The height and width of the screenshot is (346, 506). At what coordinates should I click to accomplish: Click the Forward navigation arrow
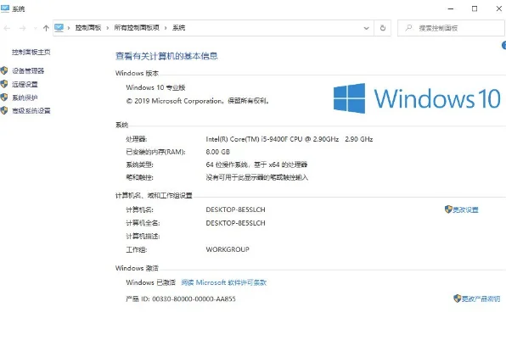22,28
